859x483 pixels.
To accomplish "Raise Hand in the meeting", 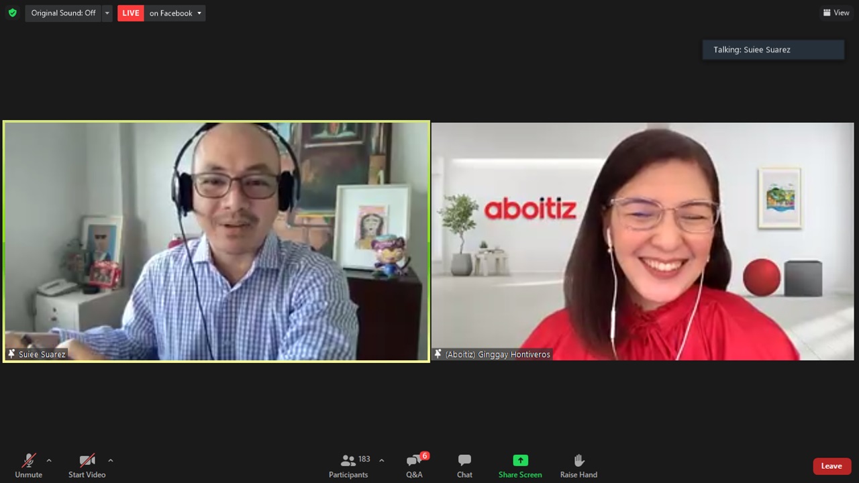I will point(578,466).
